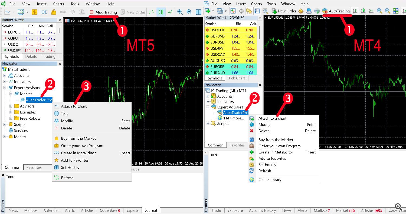Click the MT4 signals antenna icon
This screenshot has width=406, height=214.
[x=317, y=11]
